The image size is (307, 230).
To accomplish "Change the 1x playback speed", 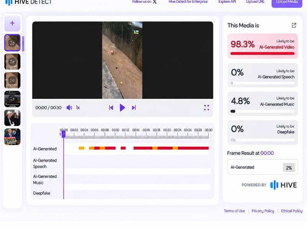I will point(78,108).
